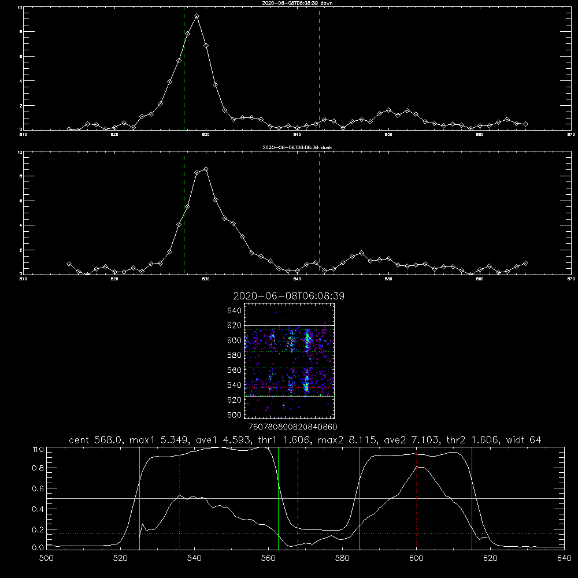The height and width of the screenshot is (578, 578).
Task: Click the green vertical line near 584 in bottom plot
Action: (359, 498)
